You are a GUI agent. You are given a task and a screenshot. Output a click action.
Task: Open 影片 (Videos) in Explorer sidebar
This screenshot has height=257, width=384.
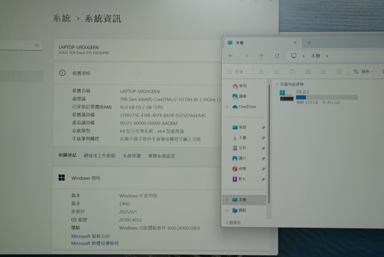[x=239, y=179]
